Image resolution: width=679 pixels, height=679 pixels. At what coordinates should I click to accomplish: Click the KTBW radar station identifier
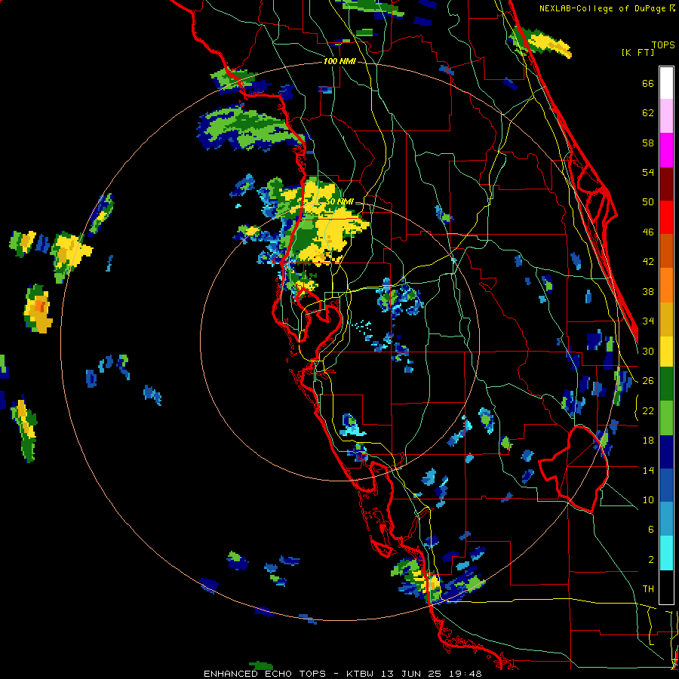coord(360,674)
